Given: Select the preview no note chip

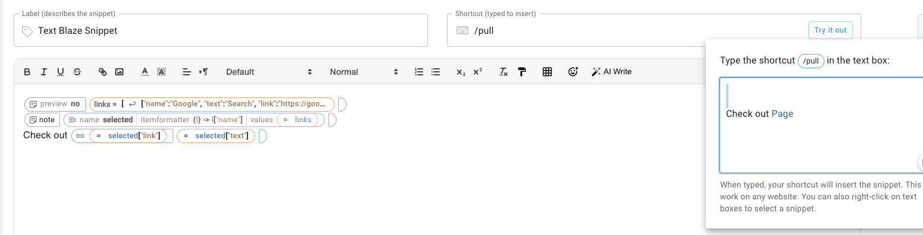Looking at the screenshot, I should (55, 104).
